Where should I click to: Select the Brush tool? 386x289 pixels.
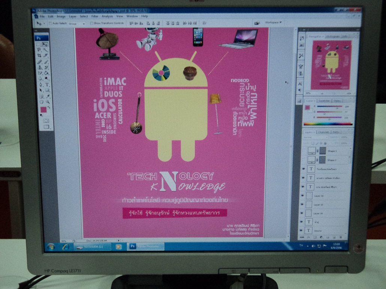[x=46, y=62]
